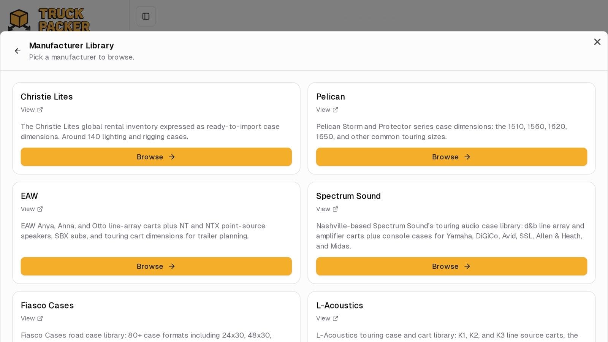Image resolution: width=608 pixels, height=342 pixels.
Task: Click the EAW Anya, Anna description text
Action: pos(143,231)
